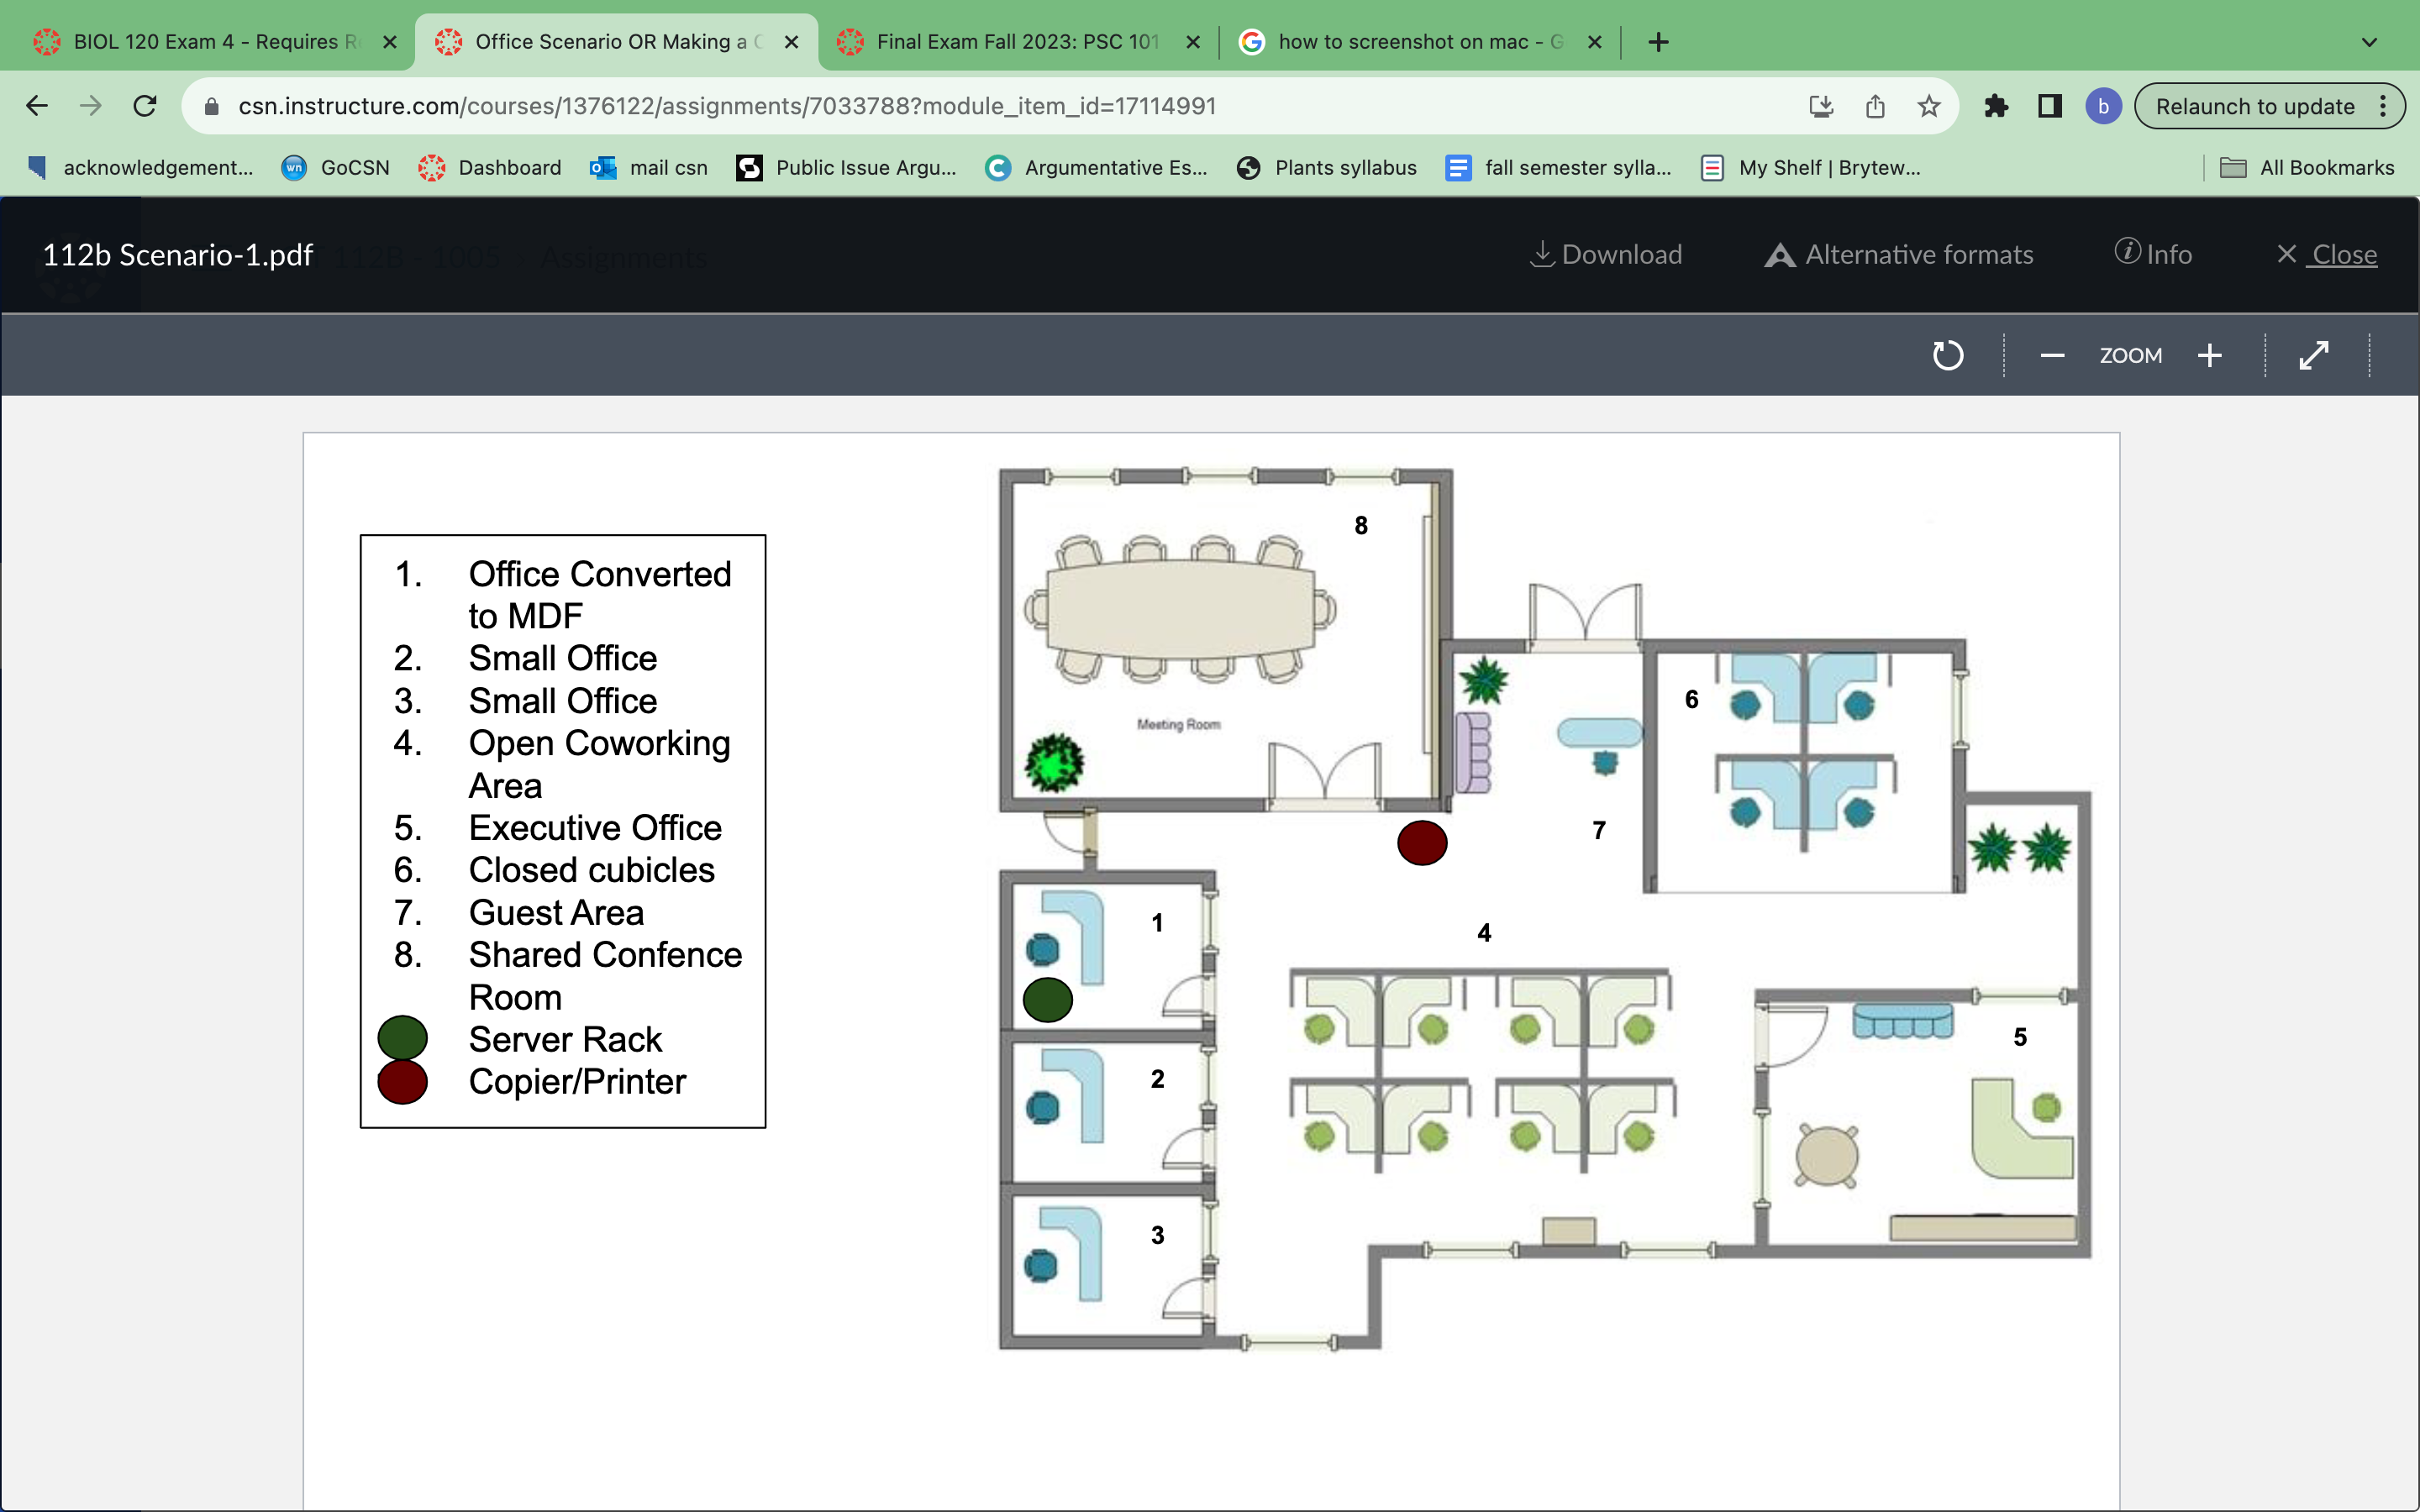Open the document Info panel
2420x1512 pixels.
point(2152,254)
